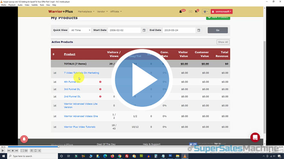Toggle VLC fullscreen mode
The height and width of the screenshot is (159, 284).
pos(22,151)
